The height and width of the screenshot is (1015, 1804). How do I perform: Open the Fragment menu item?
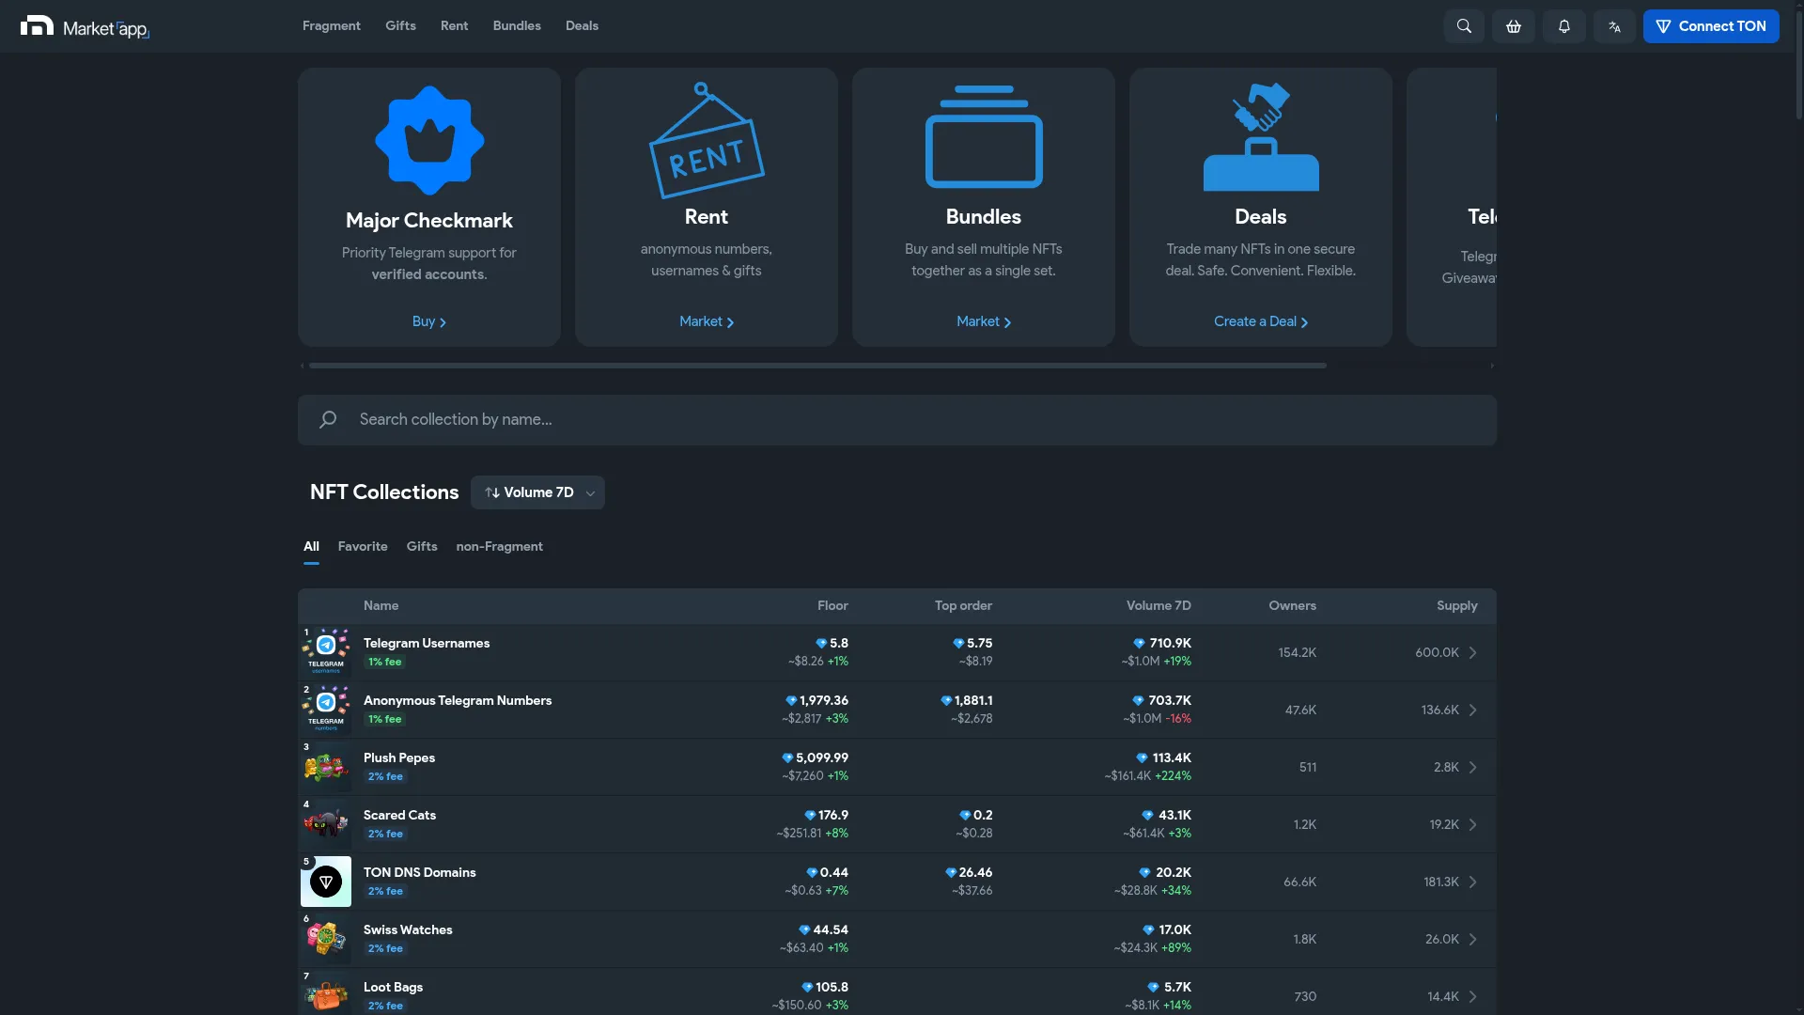pos(331,25)
